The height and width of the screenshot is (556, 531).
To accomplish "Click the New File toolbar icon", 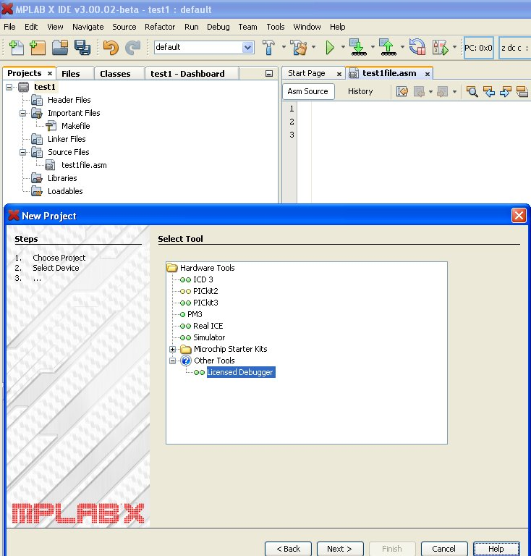I will pyautogui.click(x=16, y=47).
